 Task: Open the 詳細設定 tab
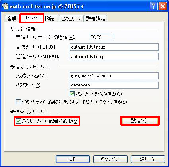click(x=95, y=18)
